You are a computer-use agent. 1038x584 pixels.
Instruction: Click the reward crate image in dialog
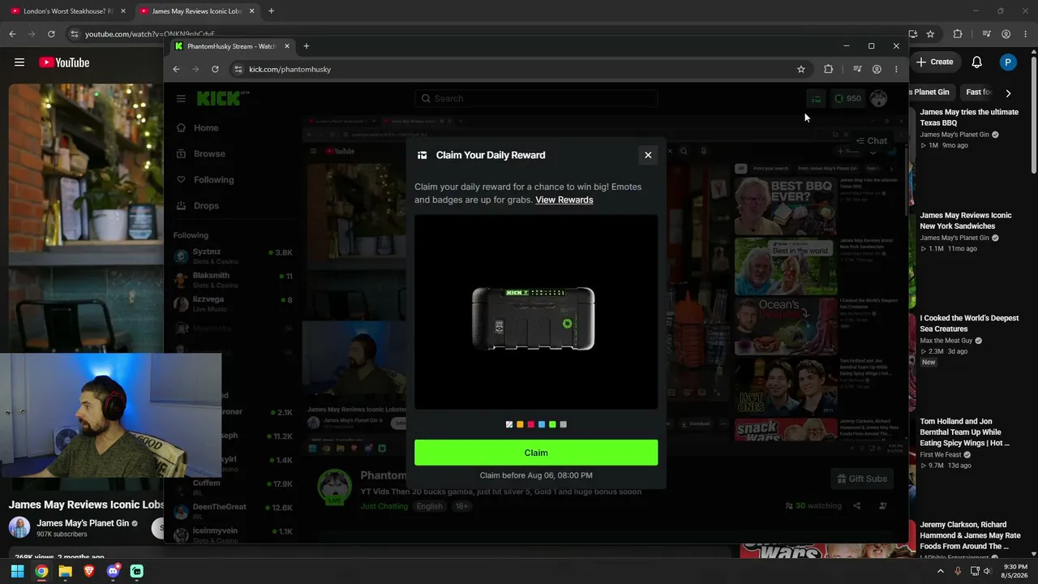pyautogui.click(x=534, y=318)
